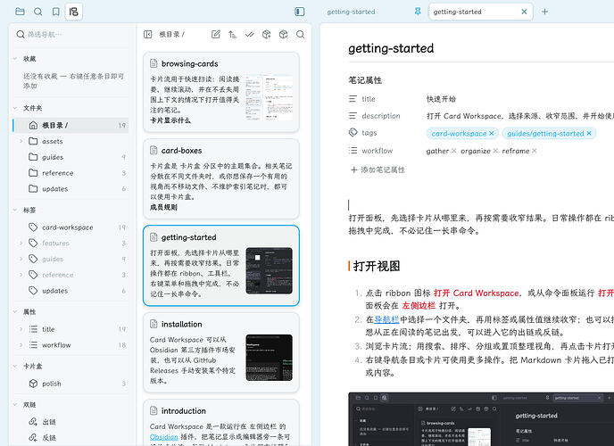Click the tags property icon
The image size is (614, 446).
tap(353, 133)
